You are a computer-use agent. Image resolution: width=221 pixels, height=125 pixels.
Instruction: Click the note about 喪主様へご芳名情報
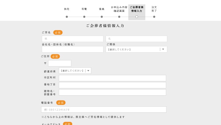(x=83, y=117)
